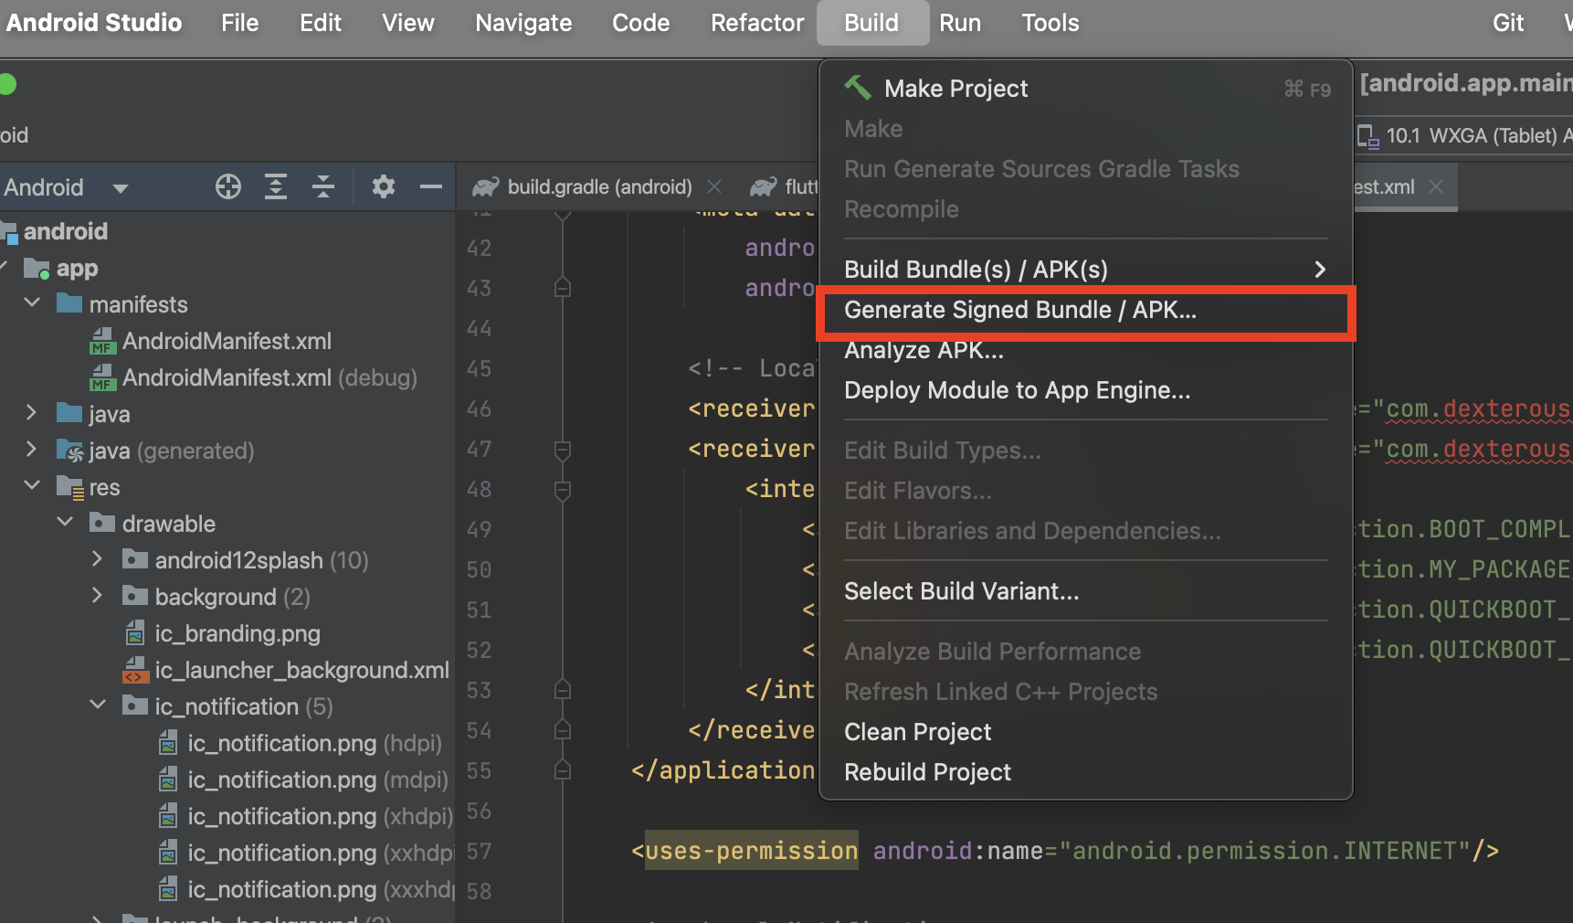Click the fold marker on line 55
Viewport: 1573px width, 923px height.
(x=563, y=770)
